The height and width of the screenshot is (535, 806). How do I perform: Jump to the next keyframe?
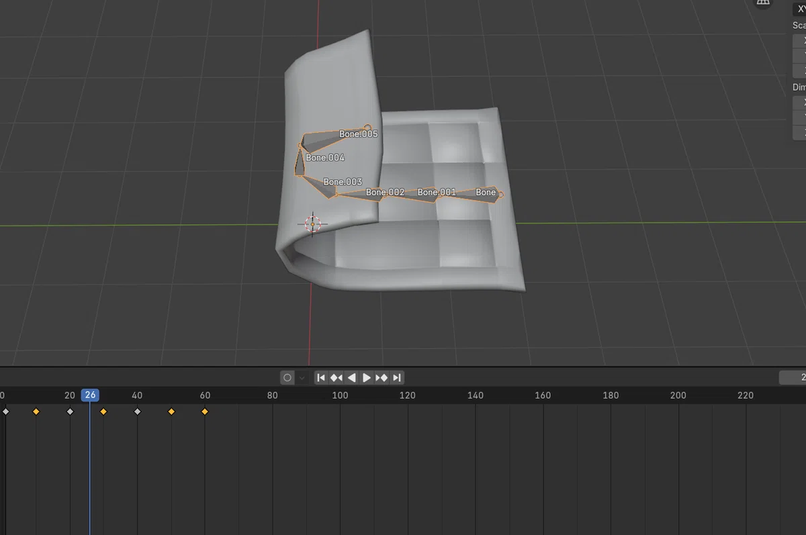(382, 378)
